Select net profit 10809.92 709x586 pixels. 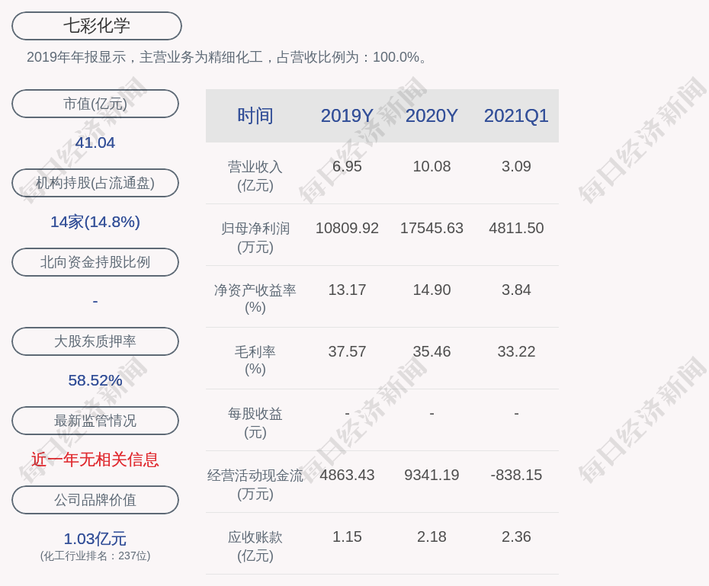pyautogui.click(x=348, y=228)
